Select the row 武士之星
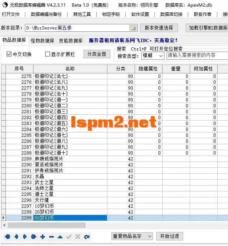228x246 pixels. (x=114, y=183)
